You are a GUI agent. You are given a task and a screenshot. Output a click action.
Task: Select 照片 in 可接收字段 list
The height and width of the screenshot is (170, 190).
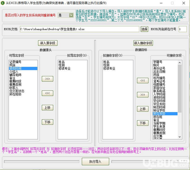(165, 65)
